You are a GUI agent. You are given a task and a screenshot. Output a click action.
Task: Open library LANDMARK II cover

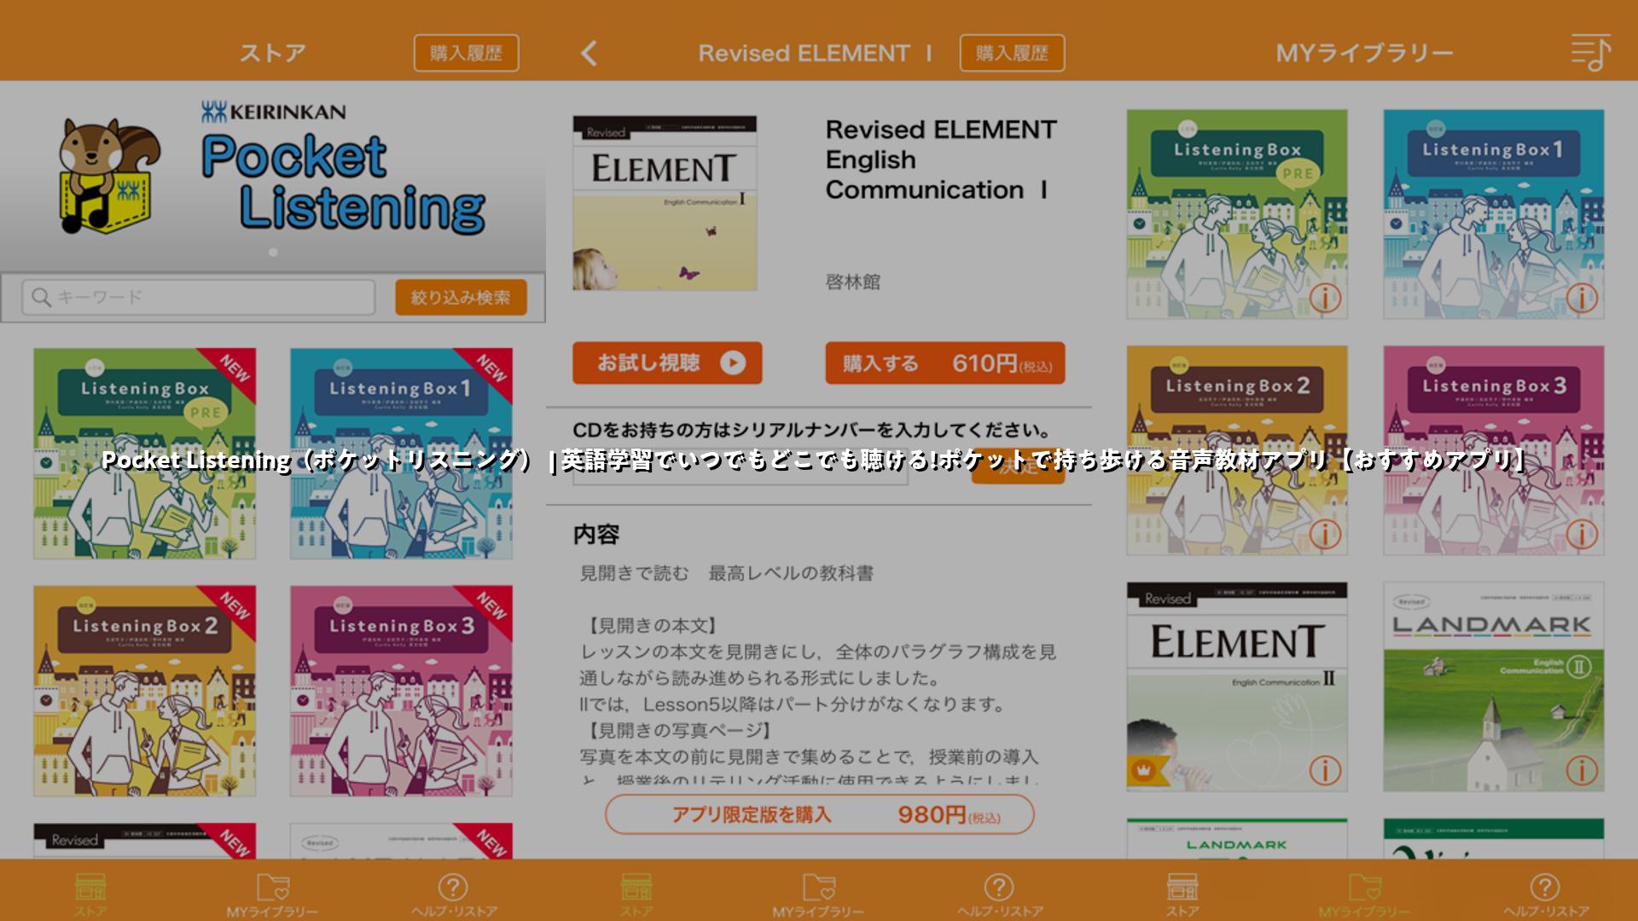[1494, 686]
